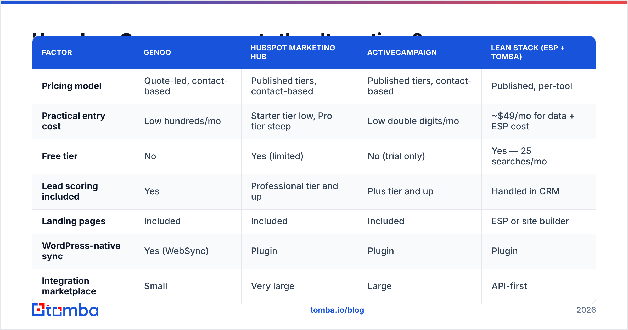This screenshot has height=330, width=628.
Task: Select the Yes — 25 searches/mo cell
Action: (519, 156)
